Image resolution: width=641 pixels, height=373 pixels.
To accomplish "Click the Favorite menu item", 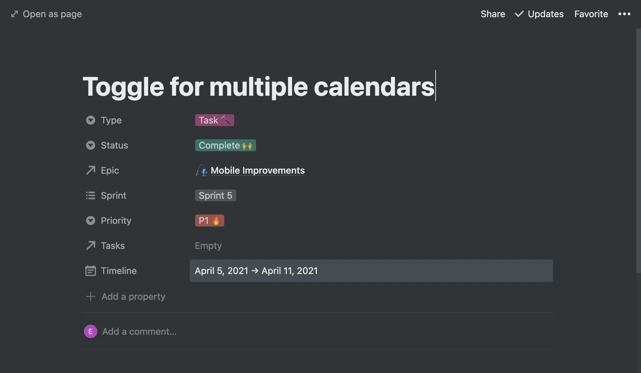I will tap(591, 14).
